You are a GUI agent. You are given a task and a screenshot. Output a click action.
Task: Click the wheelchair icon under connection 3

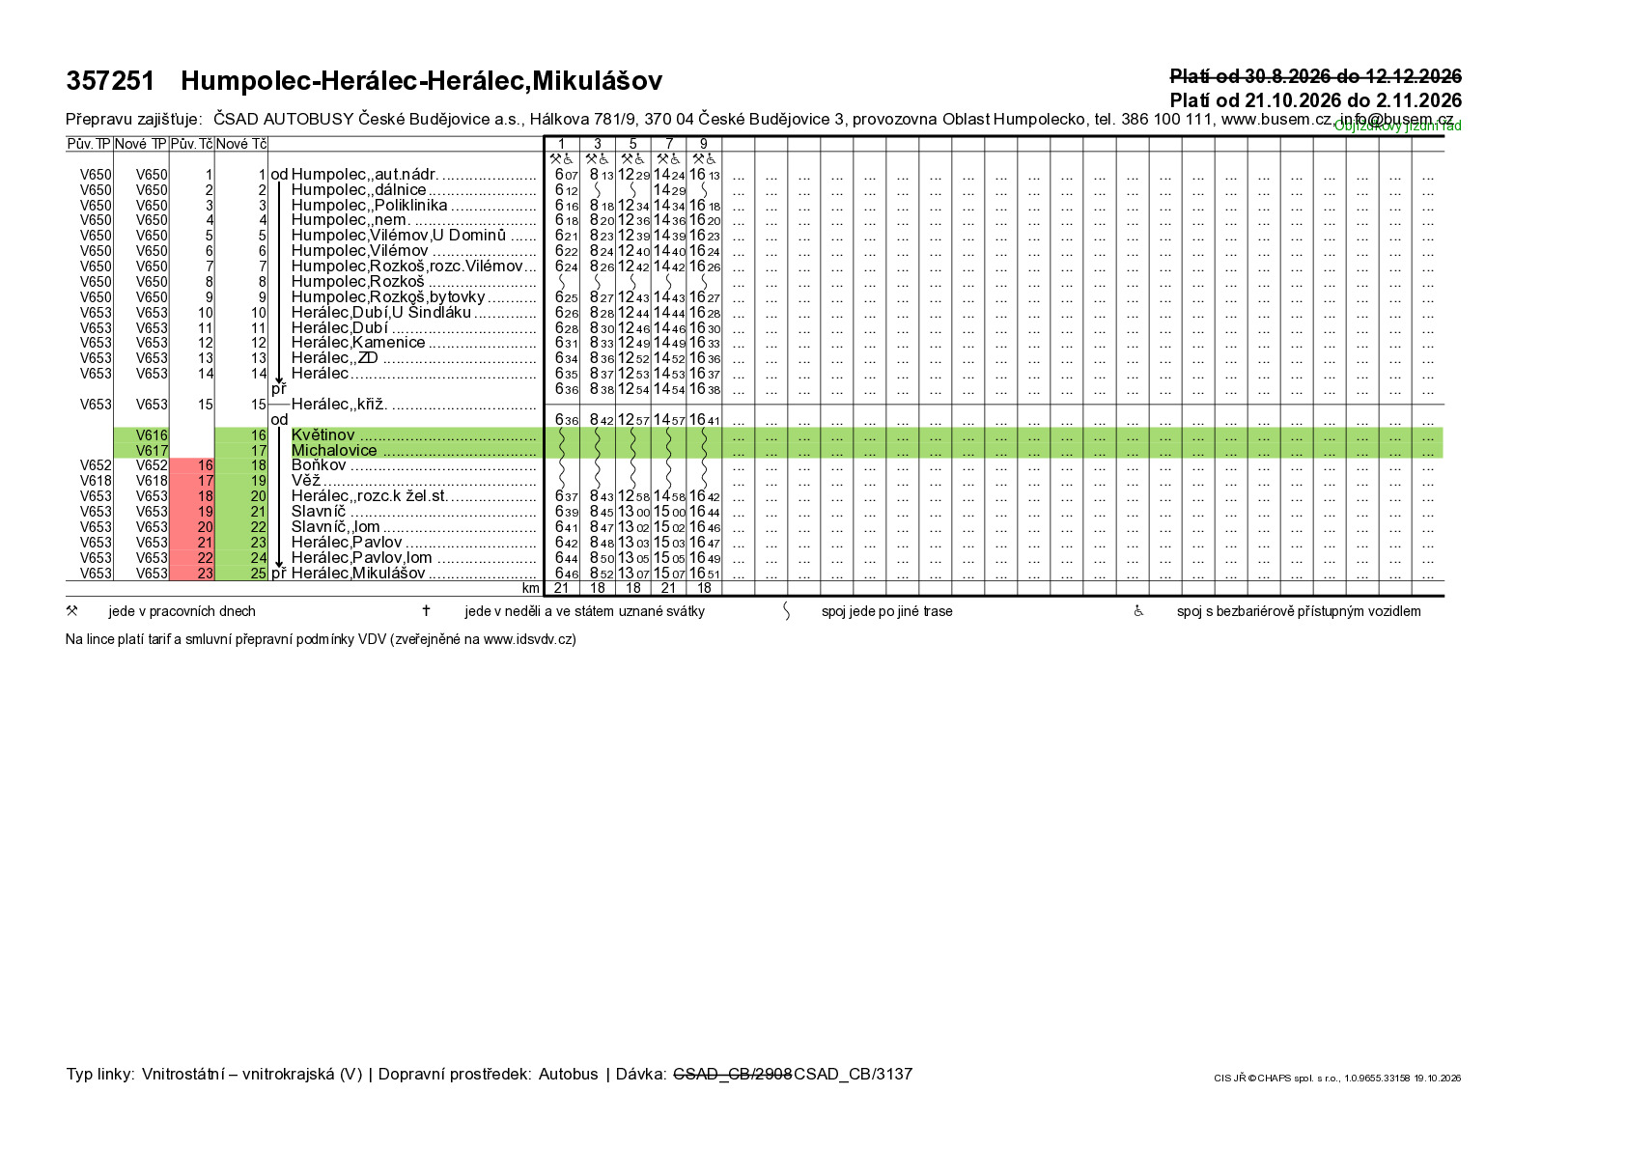pyautogui.click(x=603, y=159)
